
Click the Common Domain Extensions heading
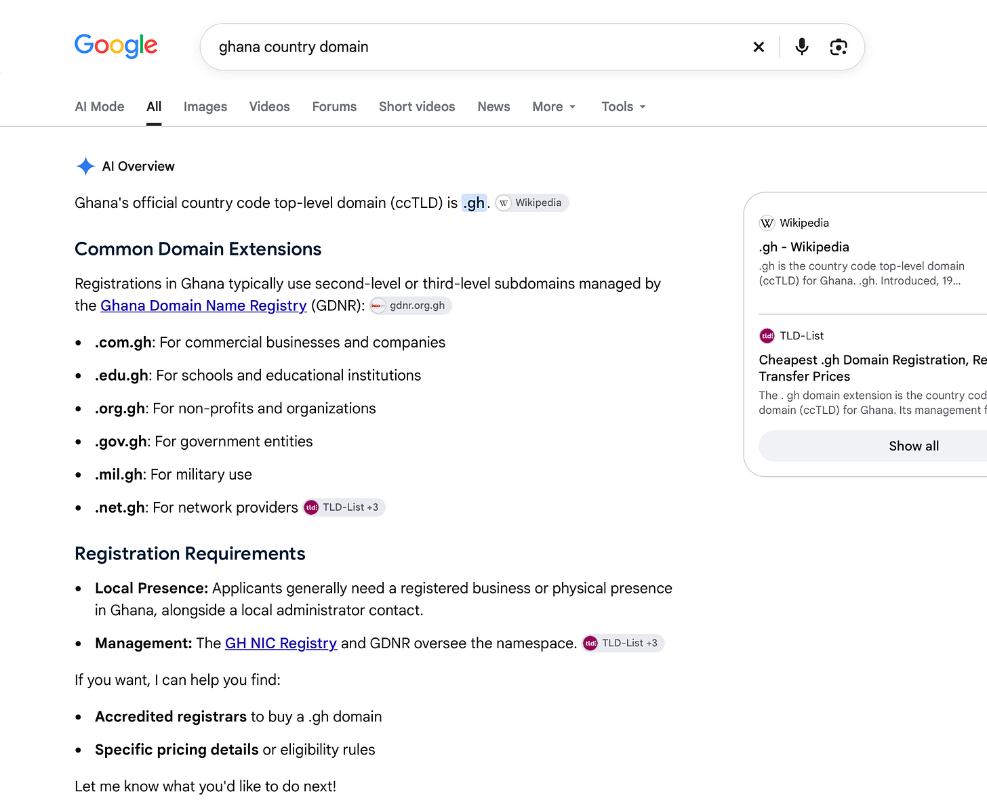(198, 249)
